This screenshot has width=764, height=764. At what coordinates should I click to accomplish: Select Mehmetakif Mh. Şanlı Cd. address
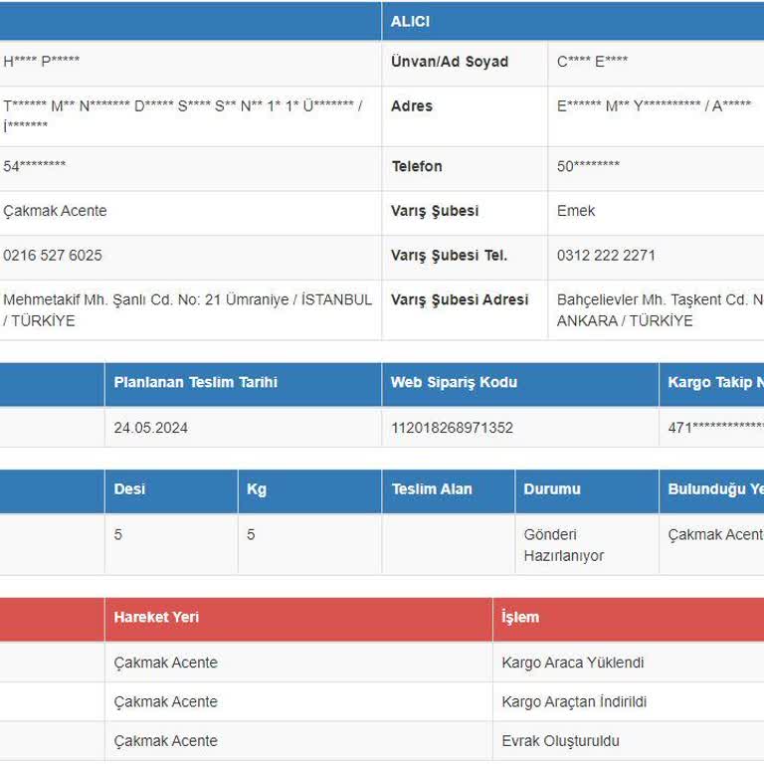(188, 310)
